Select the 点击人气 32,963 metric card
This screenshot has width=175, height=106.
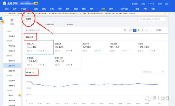[95, 47]
